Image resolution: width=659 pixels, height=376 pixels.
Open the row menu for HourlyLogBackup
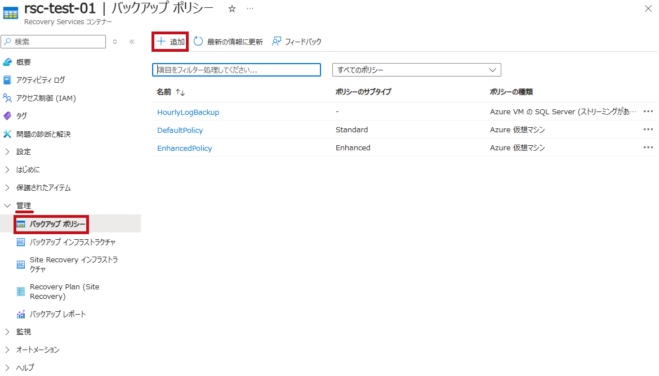tap(648, 111)
